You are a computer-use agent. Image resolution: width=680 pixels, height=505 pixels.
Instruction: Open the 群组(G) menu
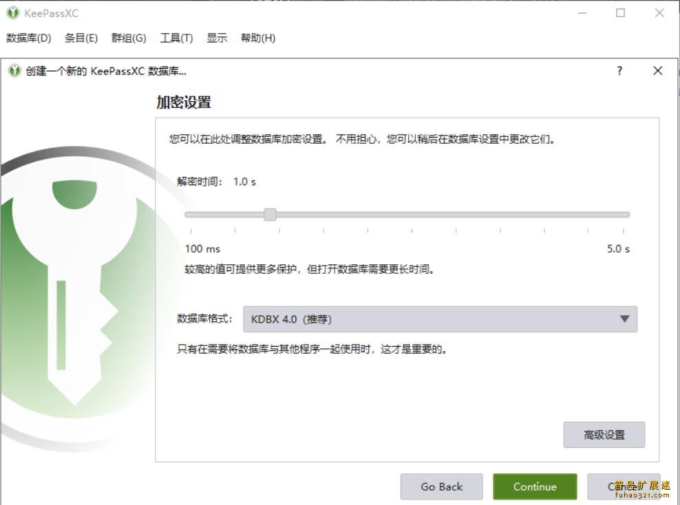click(x=129, y=38)
